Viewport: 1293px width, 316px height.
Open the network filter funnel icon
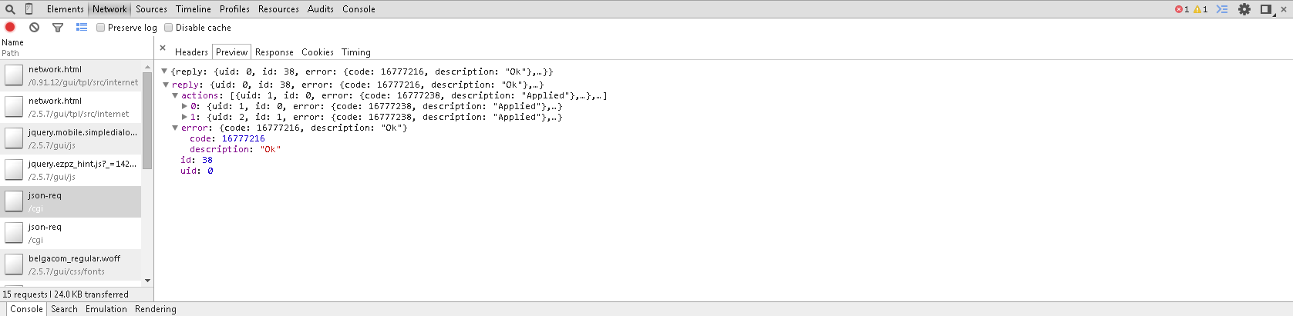(57, 27)
